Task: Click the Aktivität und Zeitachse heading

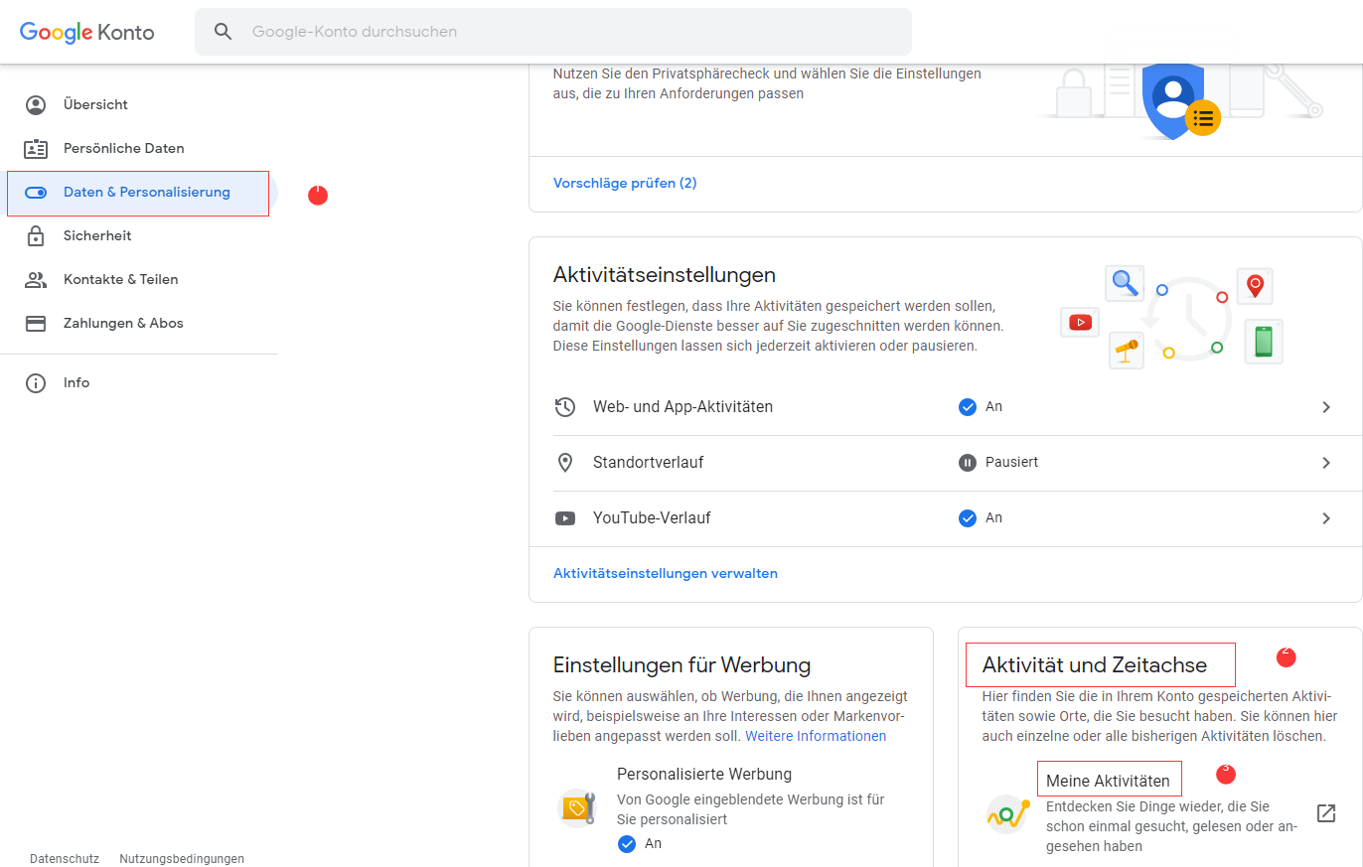Action: pyautogui.click(x=1095, y=665)
